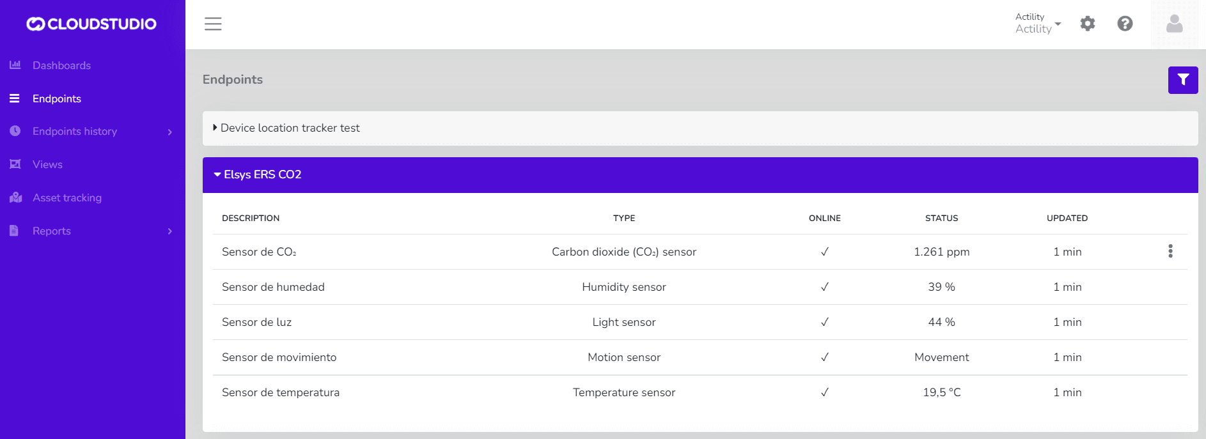Image resolution: width=1206 pixels, height=439 pixels.
Task: Click the help question mark icon
Action: [1125, 24]
